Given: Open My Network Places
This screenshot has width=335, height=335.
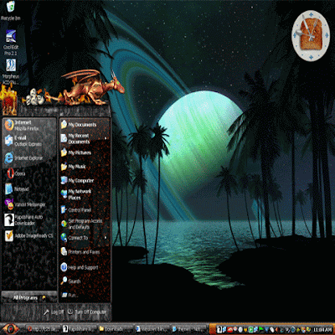Looking at the screenshot, I should (85, 194).
